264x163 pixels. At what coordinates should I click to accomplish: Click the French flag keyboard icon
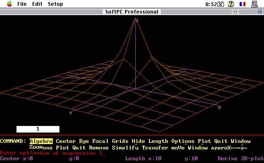click(243, 4)
